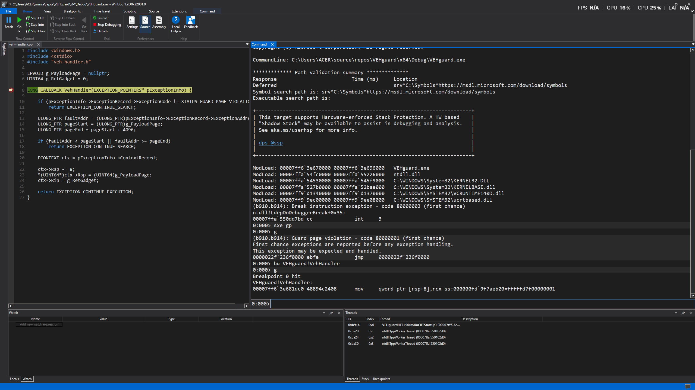Switch to the Watch tab

27,379
